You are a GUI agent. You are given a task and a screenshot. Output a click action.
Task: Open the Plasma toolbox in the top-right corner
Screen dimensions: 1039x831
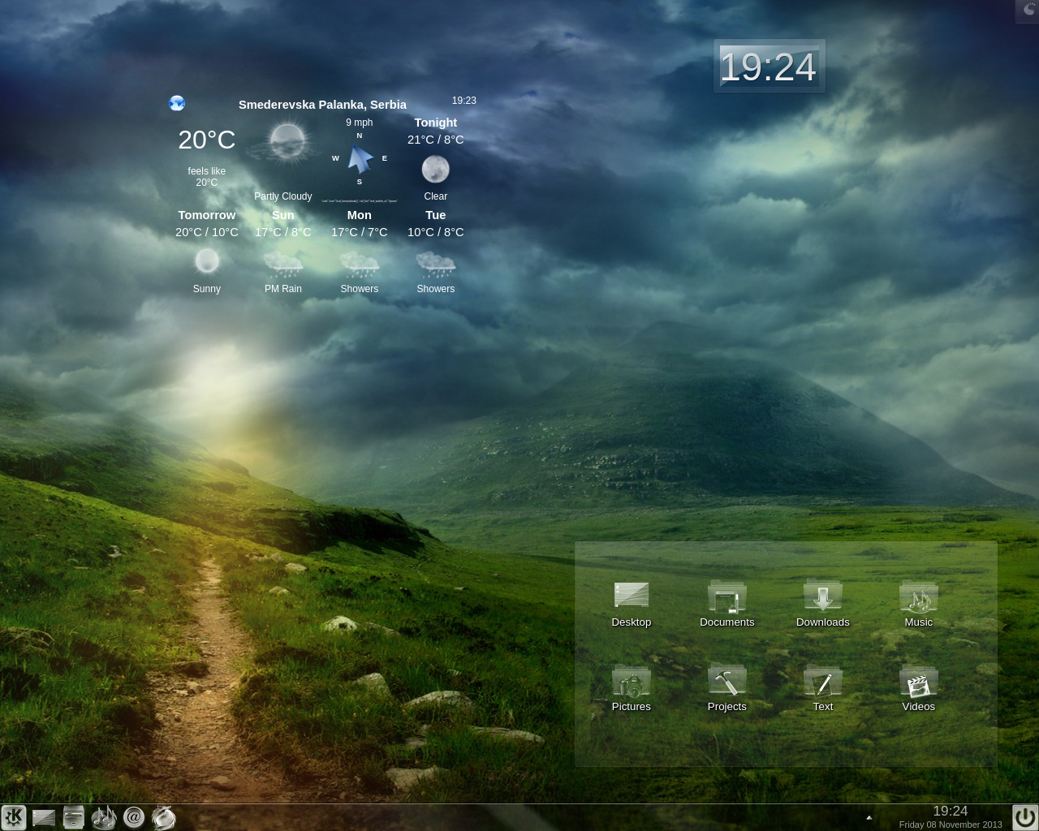tap(1028, 9)
